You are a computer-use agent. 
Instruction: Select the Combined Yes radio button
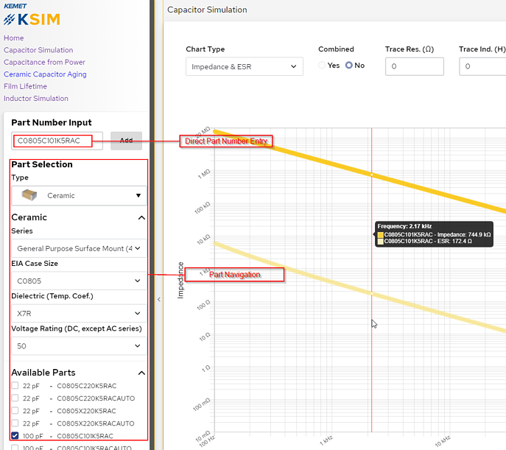(322, 65)
